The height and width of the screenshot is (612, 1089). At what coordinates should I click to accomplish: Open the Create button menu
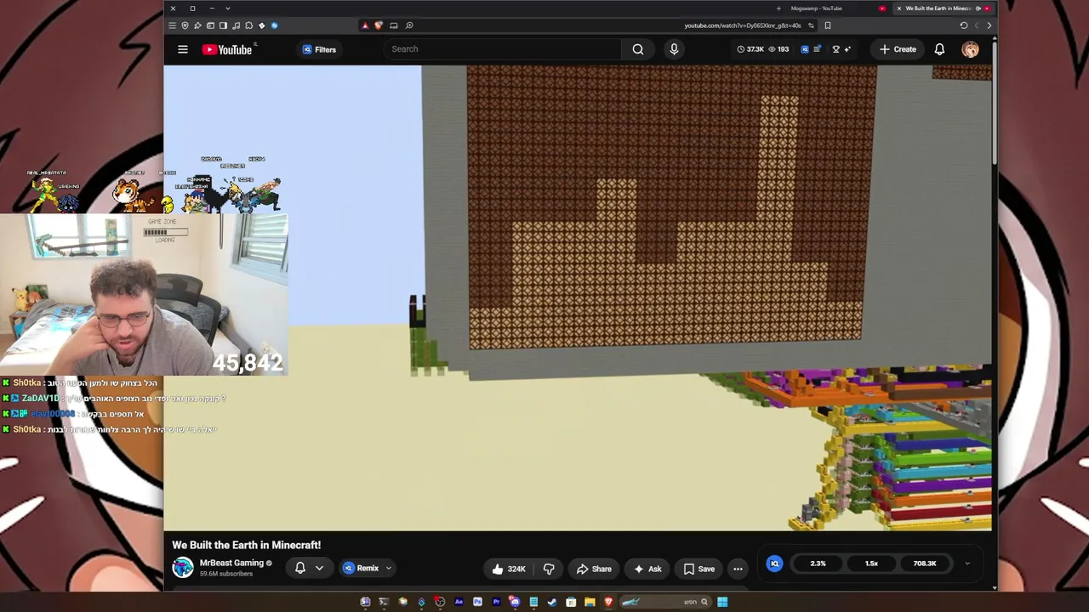click(898, 49)
